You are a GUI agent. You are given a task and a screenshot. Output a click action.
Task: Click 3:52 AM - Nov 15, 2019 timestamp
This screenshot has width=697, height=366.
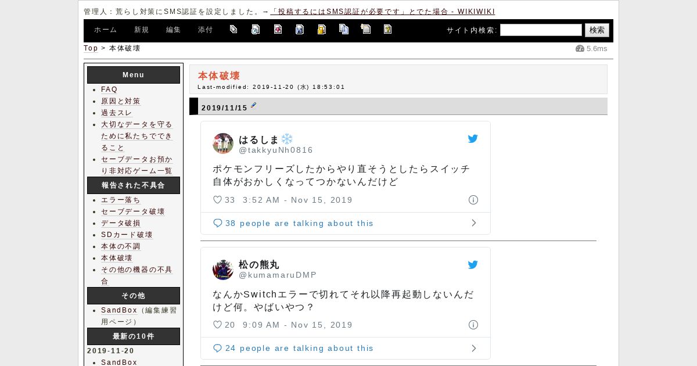298,200
